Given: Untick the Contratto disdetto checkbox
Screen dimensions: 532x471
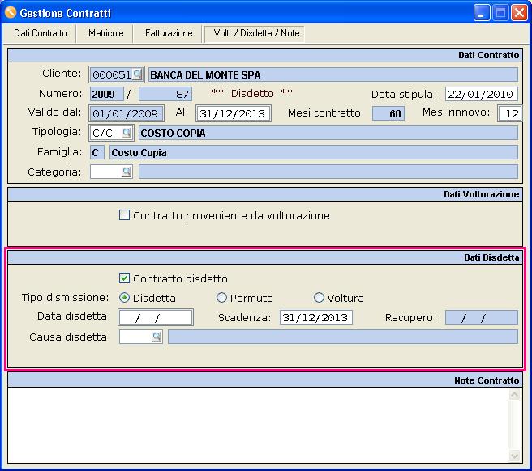Looking at the screenshot, I should [x=124, y=278].
